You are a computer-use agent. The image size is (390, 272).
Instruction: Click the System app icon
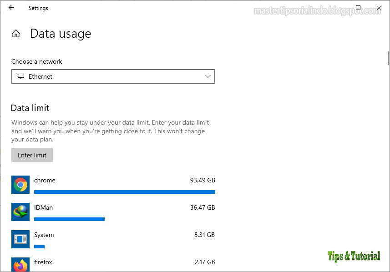20,239
